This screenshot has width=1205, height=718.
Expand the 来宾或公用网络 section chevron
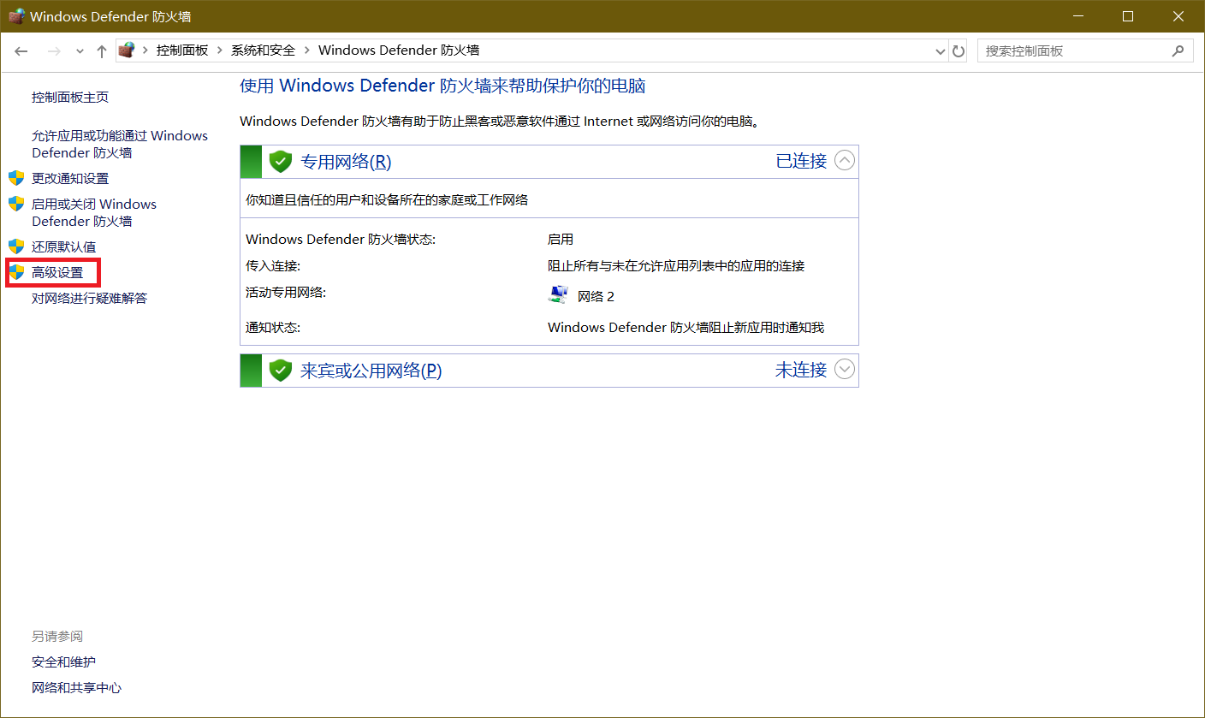coord(845,370)
